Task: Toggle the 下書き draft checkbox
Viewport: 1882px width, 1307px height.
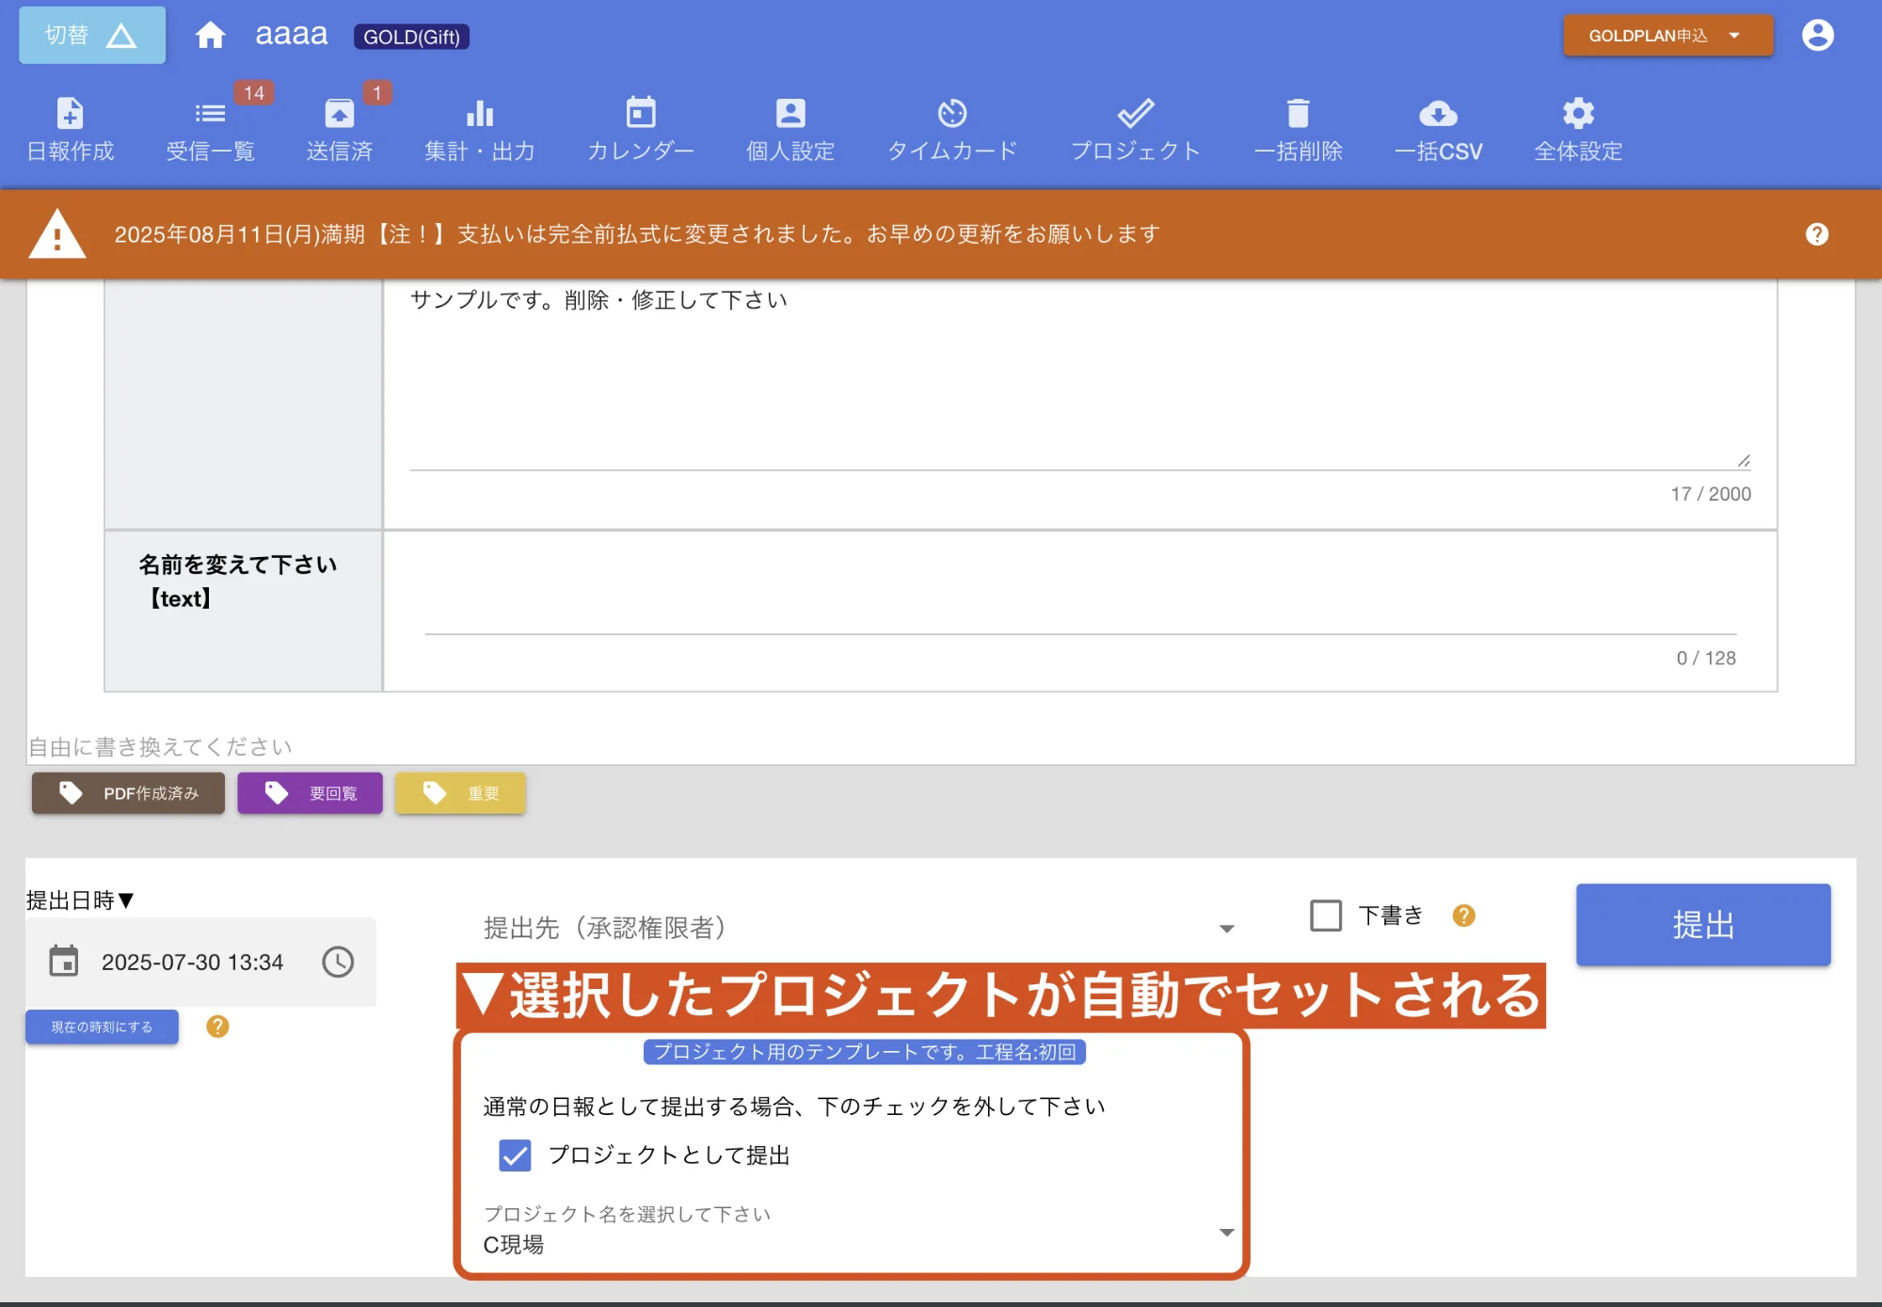Action: 1326,915
